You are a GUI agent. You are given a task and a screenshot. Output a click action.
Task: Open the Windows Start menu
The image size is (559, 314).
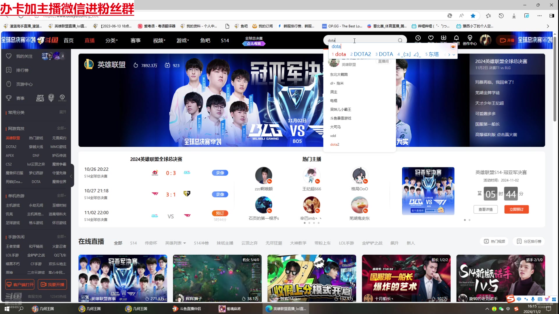pos(7,309)
